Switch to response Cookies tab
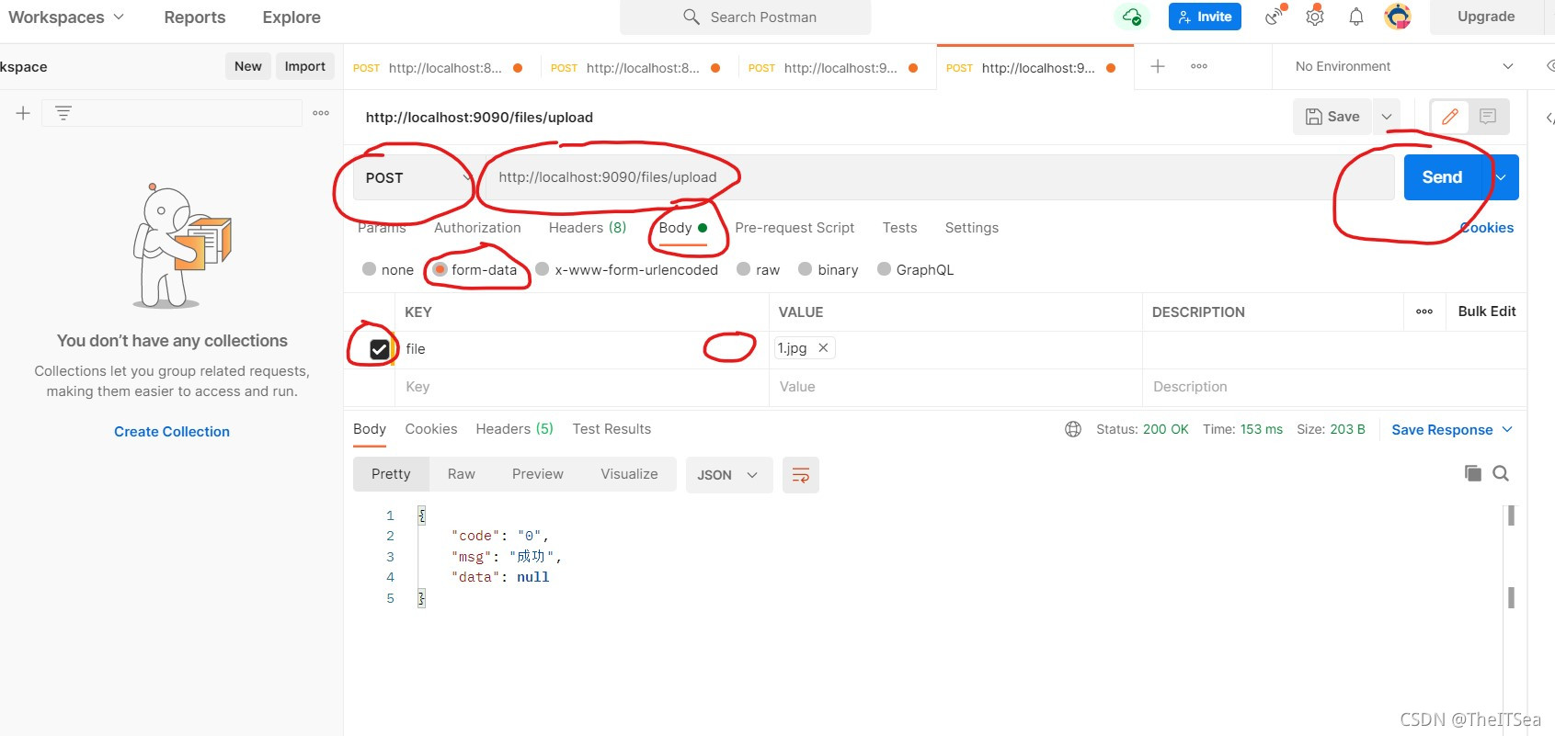 [431, 429]
